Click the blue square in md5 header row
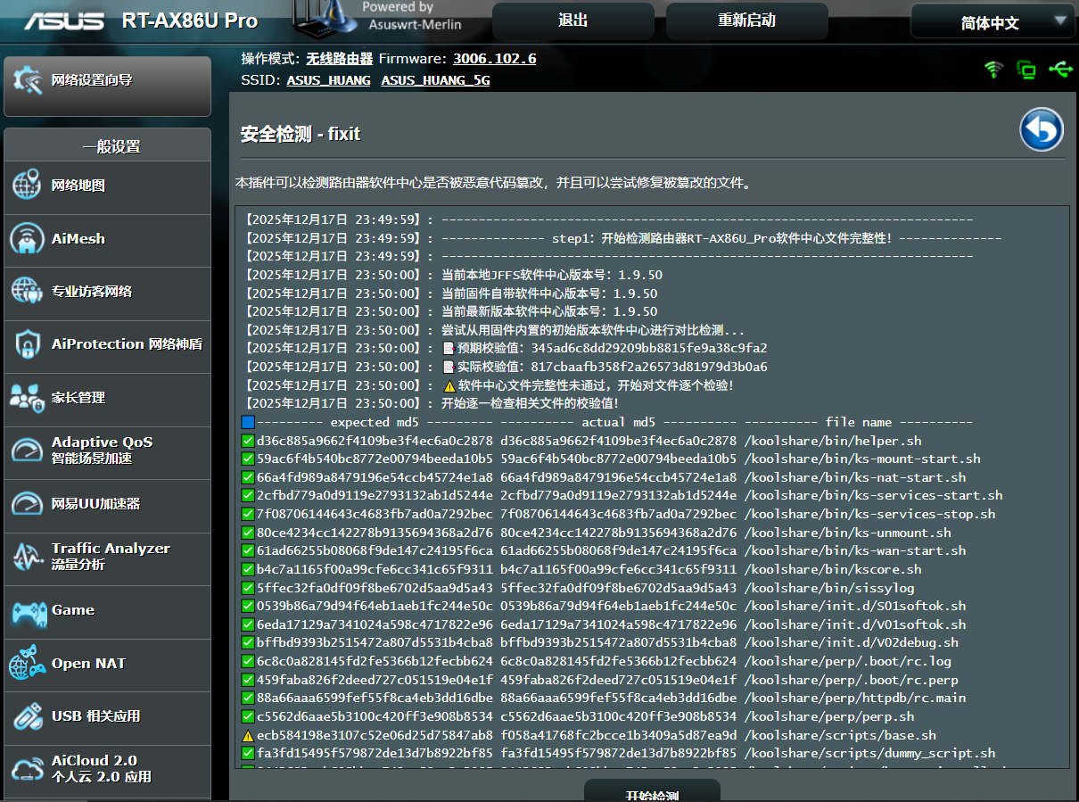Screen dimensions: 1079x802 pos(248,422)
